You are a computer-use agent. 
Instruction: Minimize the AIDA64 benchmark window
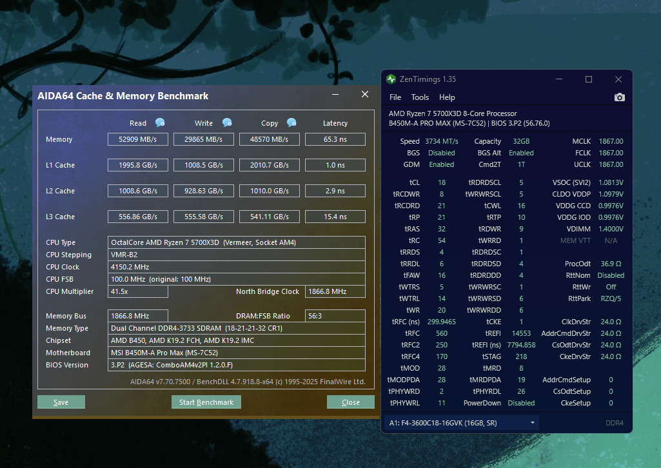(335, 94)
